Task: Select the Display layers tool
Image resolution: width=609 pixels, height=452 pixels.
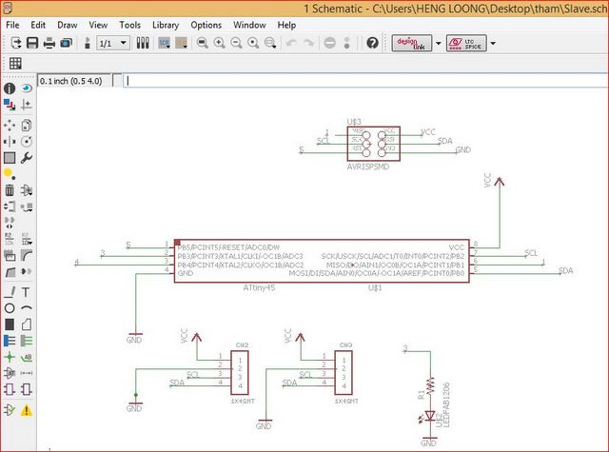Action: click(10, 105)
